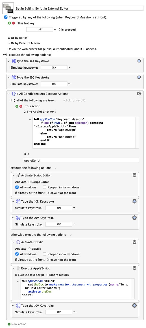
Task: Collapse the condition AppleScript text area
Action: pyautogui.click(x=30, y=119)
